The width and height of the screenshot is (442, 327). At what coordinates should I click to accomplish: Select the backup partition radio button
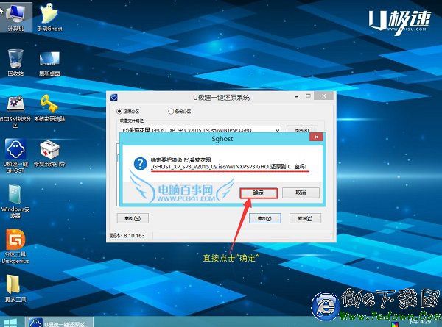(171, 112)
